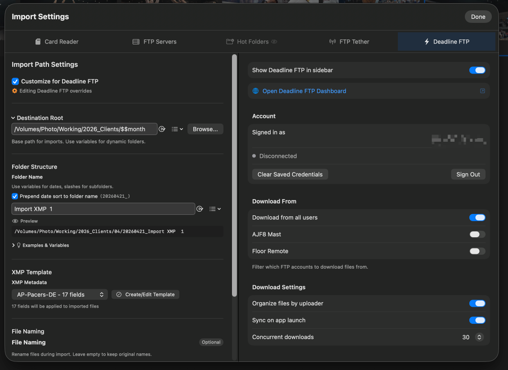The width and height of the screenshot is (508, 370).
Task: Toggle Customize for Deadline FTP checkbox
Action: point(15,81)
